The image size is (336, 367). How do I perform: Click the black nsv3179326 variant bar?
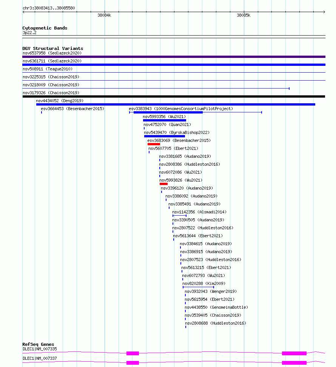pyautogui.click(x=174, y=96)
